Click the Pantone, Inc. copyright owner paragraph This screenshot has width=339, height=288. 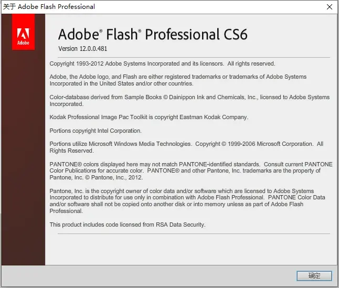tap(187, 201)
